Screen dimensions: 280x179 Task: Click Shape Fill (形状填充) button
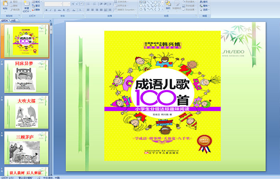[x=190, y=2]
